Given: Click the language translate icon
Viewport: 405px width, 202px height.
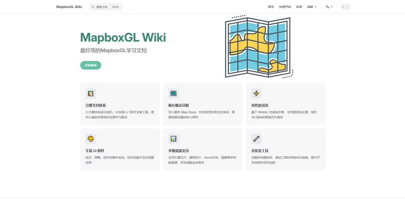Looking at the screenshot, I should tap(327, 7).
